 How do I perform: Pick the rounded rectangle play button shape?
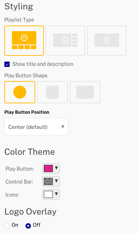[x=85, y=92]
